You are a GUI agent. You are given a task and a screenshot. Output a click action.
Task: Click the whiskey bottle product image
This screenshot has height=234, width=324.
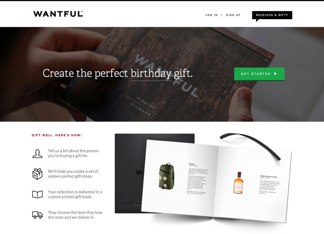click(x=238, y=183)
